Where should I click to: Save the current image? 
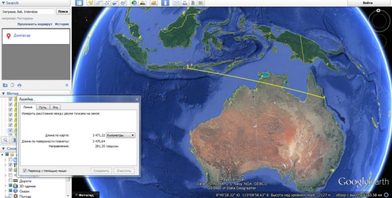point(193,3)
